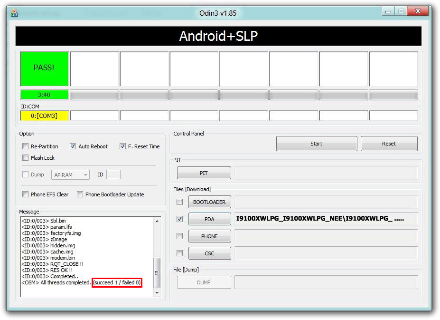Click the Odin3 app icon in title bar
Screen dimensions: 440x320
click(x=14, y=13)
